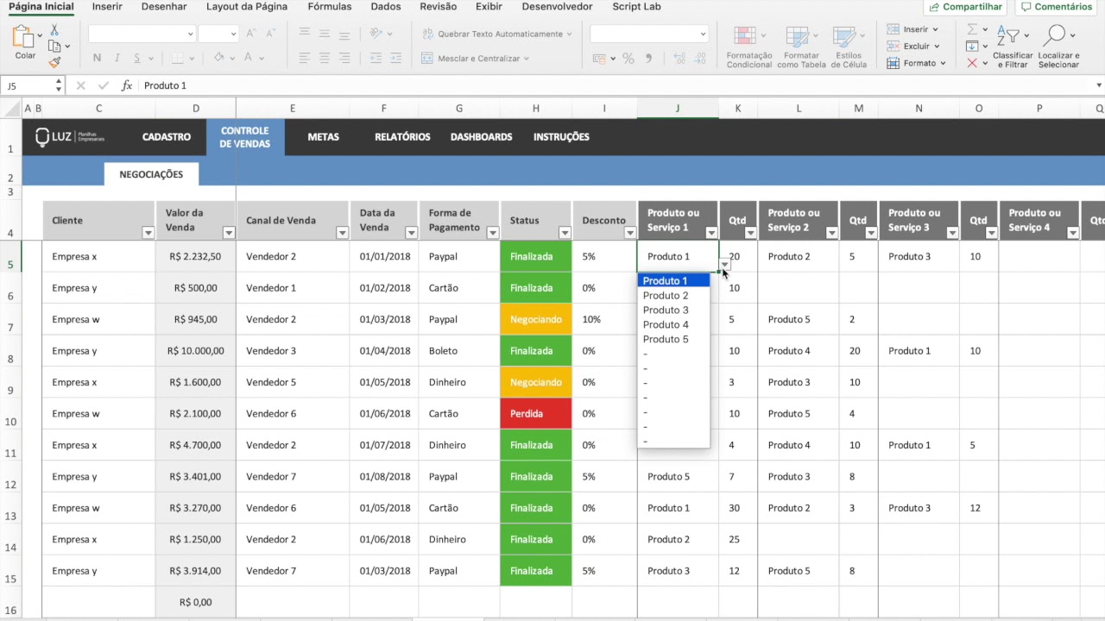The width and height of the screenshot is (1105, 621).
Task: Toggle italic (I) formatting
Action: click(x=117, y=59)
